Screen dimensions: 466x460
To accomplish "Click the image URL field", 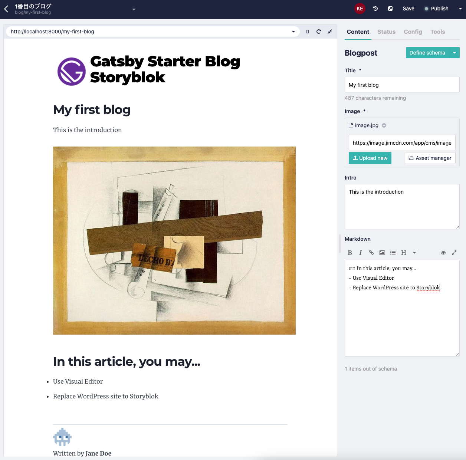I will 402,142.
